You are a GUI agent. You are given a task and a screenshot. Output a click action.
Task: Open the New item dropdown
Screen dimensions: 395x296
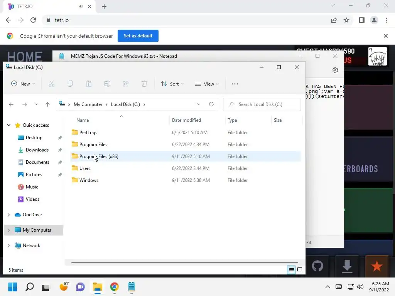tap(23, 84)
